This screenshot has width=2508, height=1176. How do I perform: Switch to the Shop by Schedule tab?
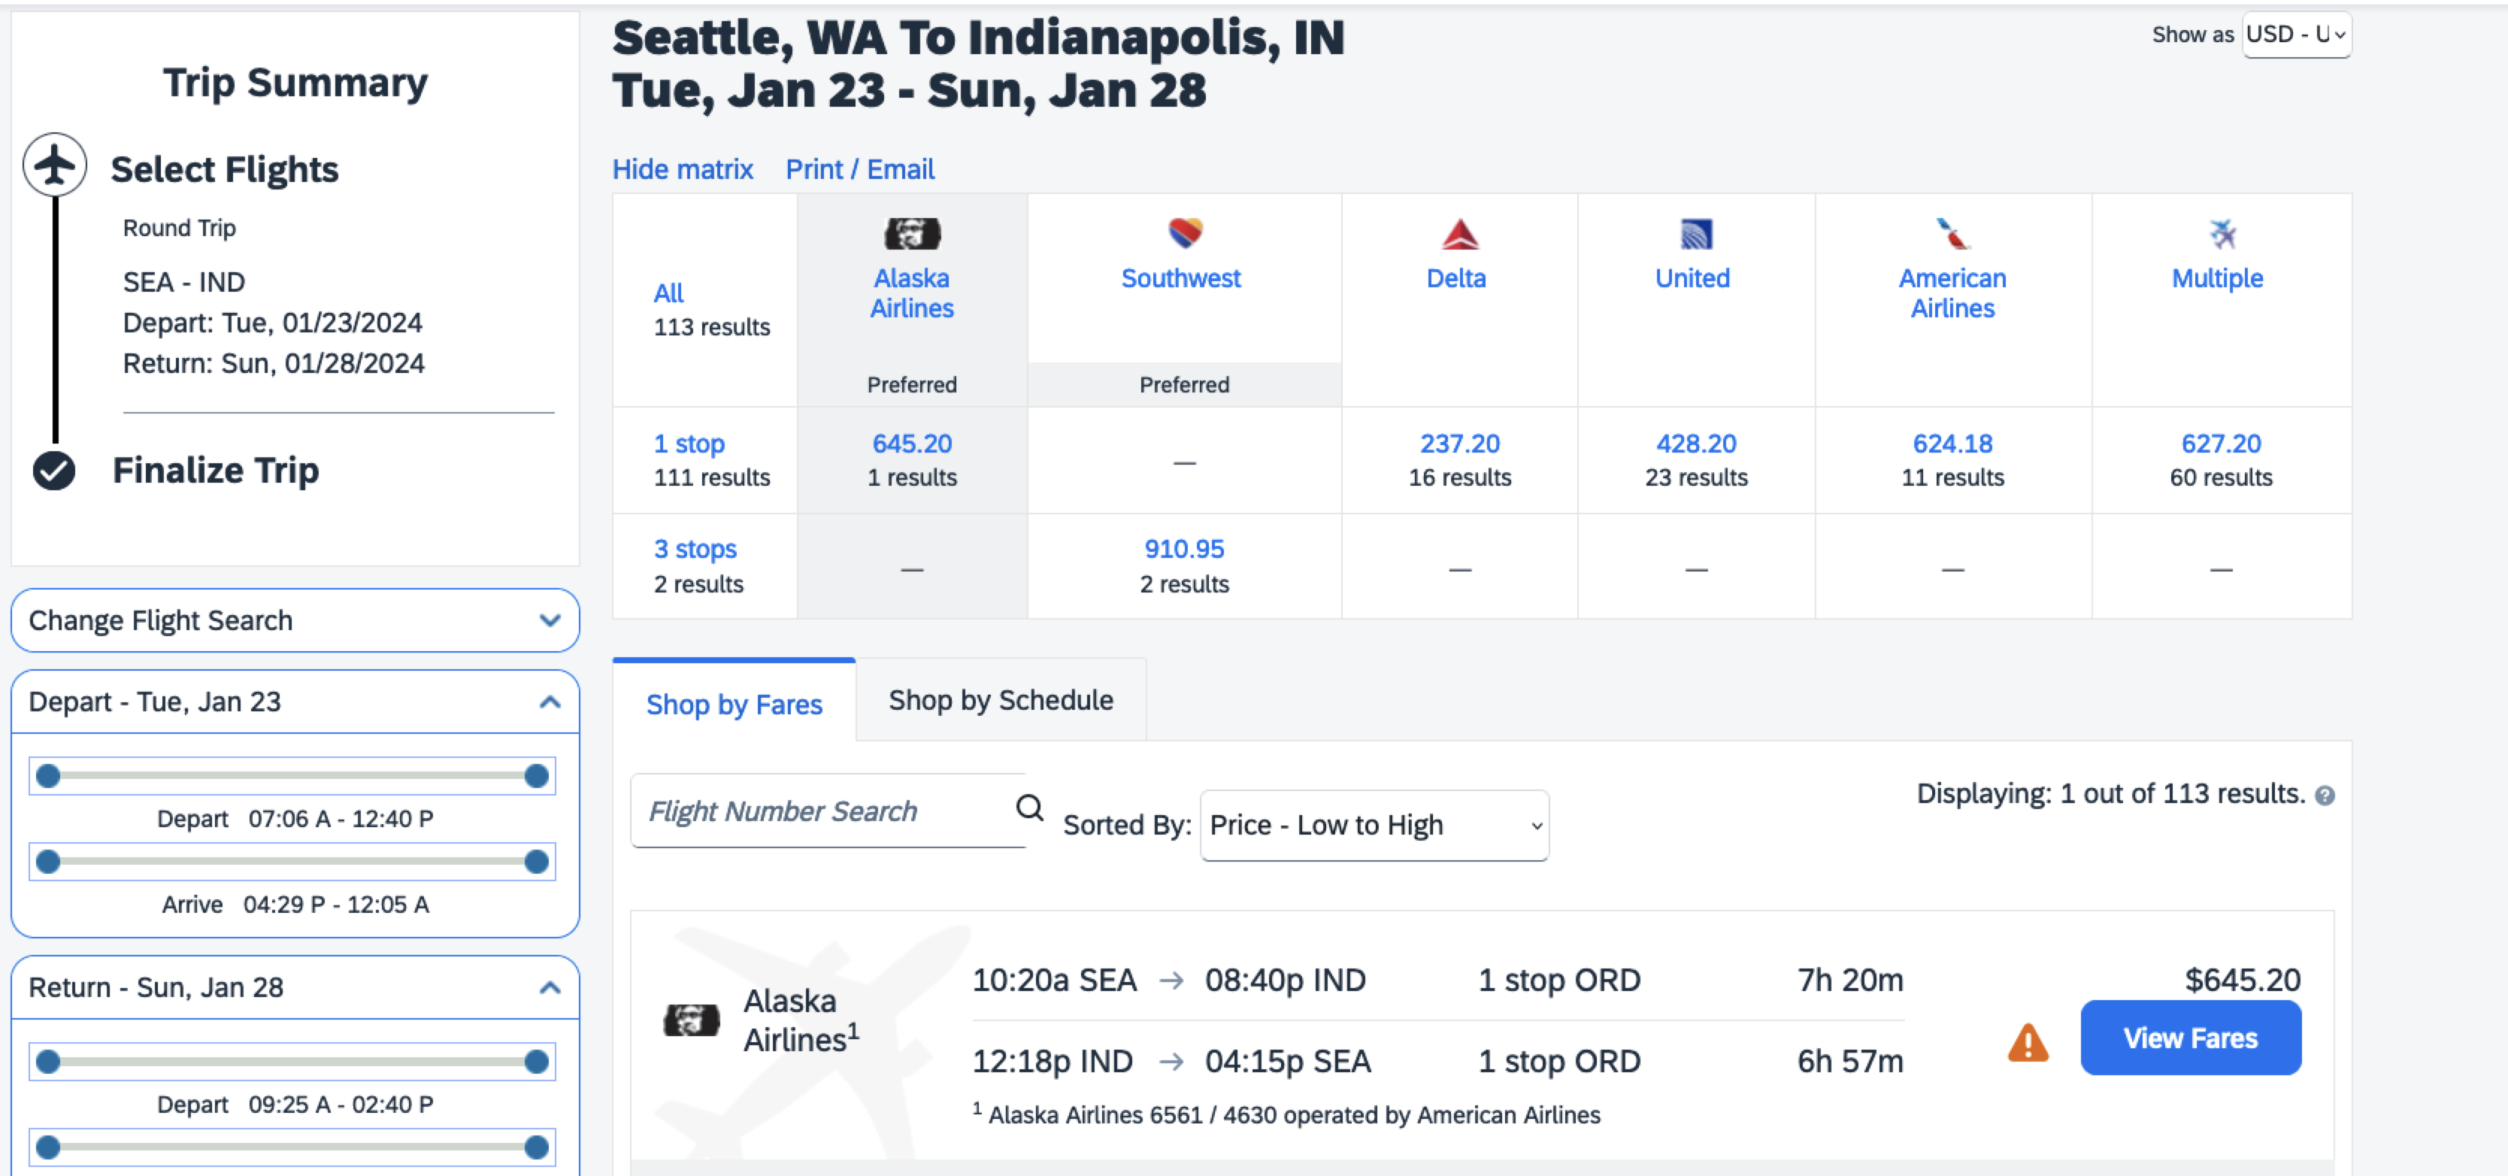(1000, 699)
